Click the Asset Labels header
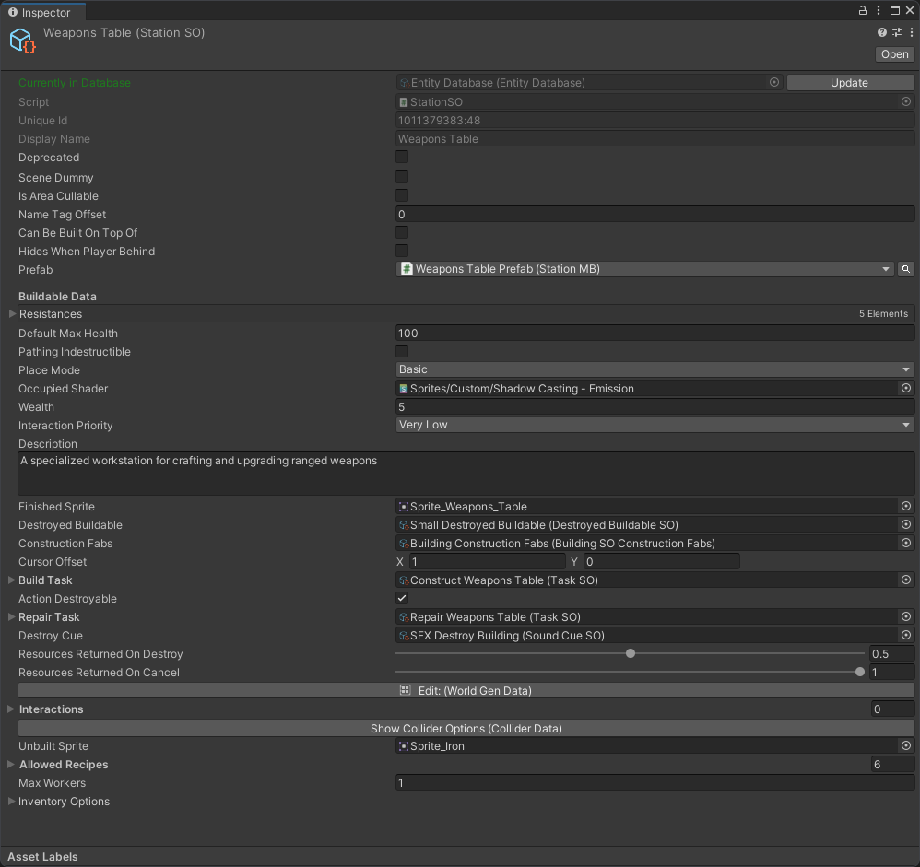Image resolution: width=920 pixels, height=867 pixels. [x=42, y=857]
